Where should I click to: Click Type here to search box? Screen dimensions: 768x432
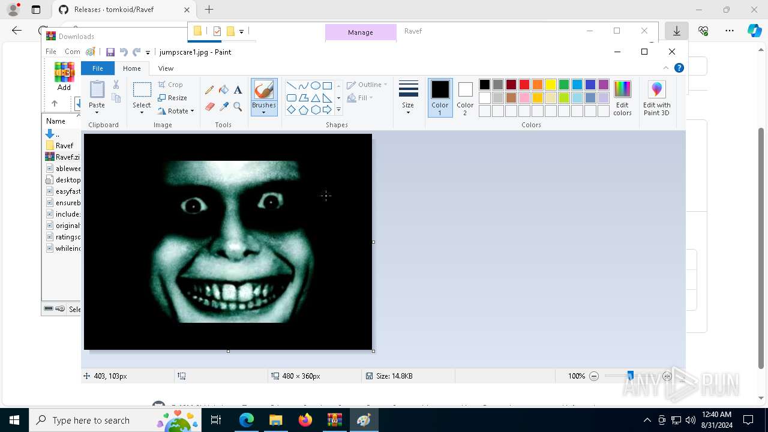[x=114, y=420]
